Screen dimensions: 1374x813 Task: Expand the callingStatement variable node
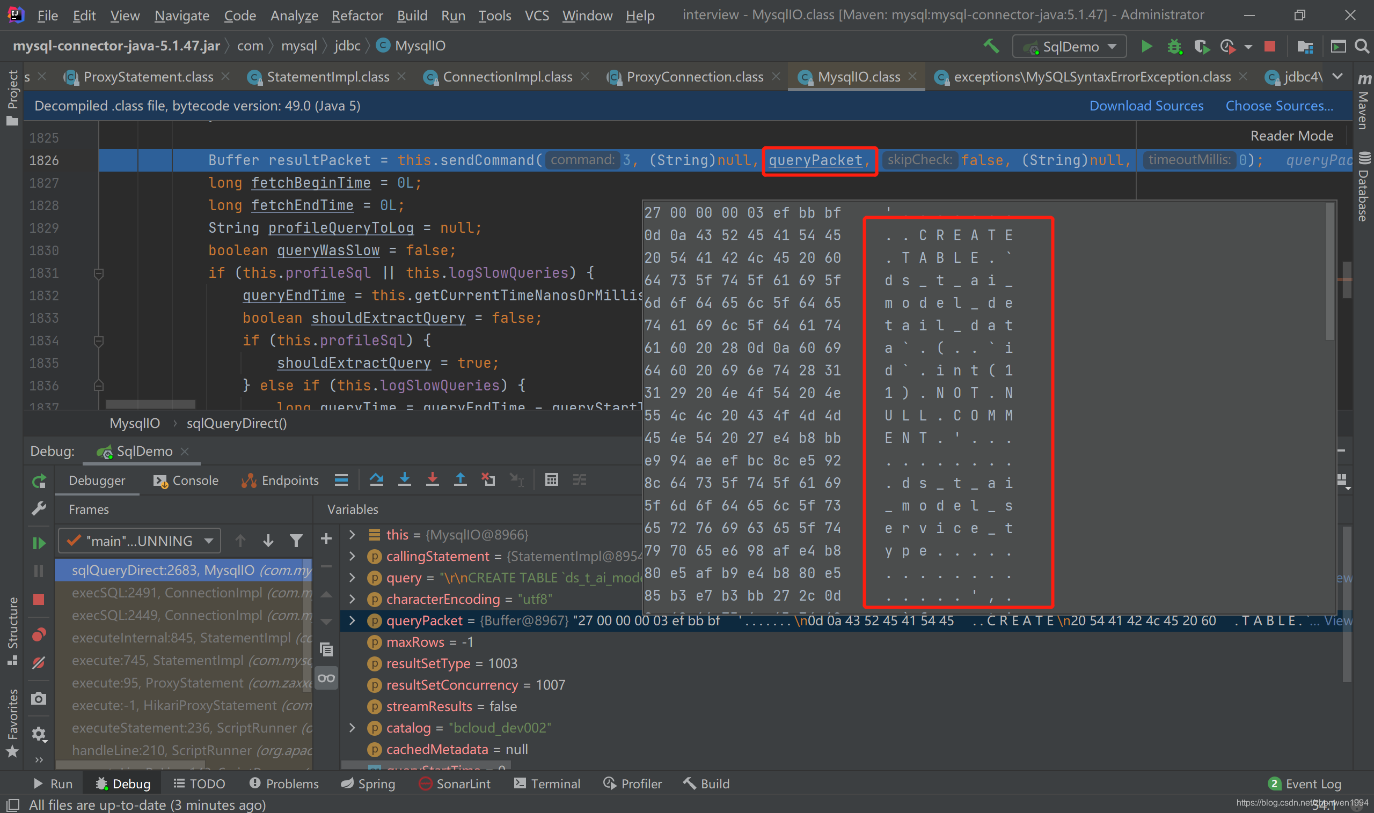pyautogui.click(x=353, y=556)
